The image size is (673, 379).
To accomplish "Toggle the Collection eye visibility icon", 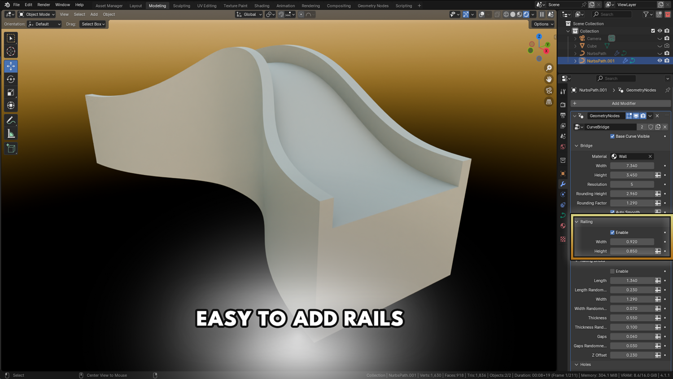I will [660, 31].
